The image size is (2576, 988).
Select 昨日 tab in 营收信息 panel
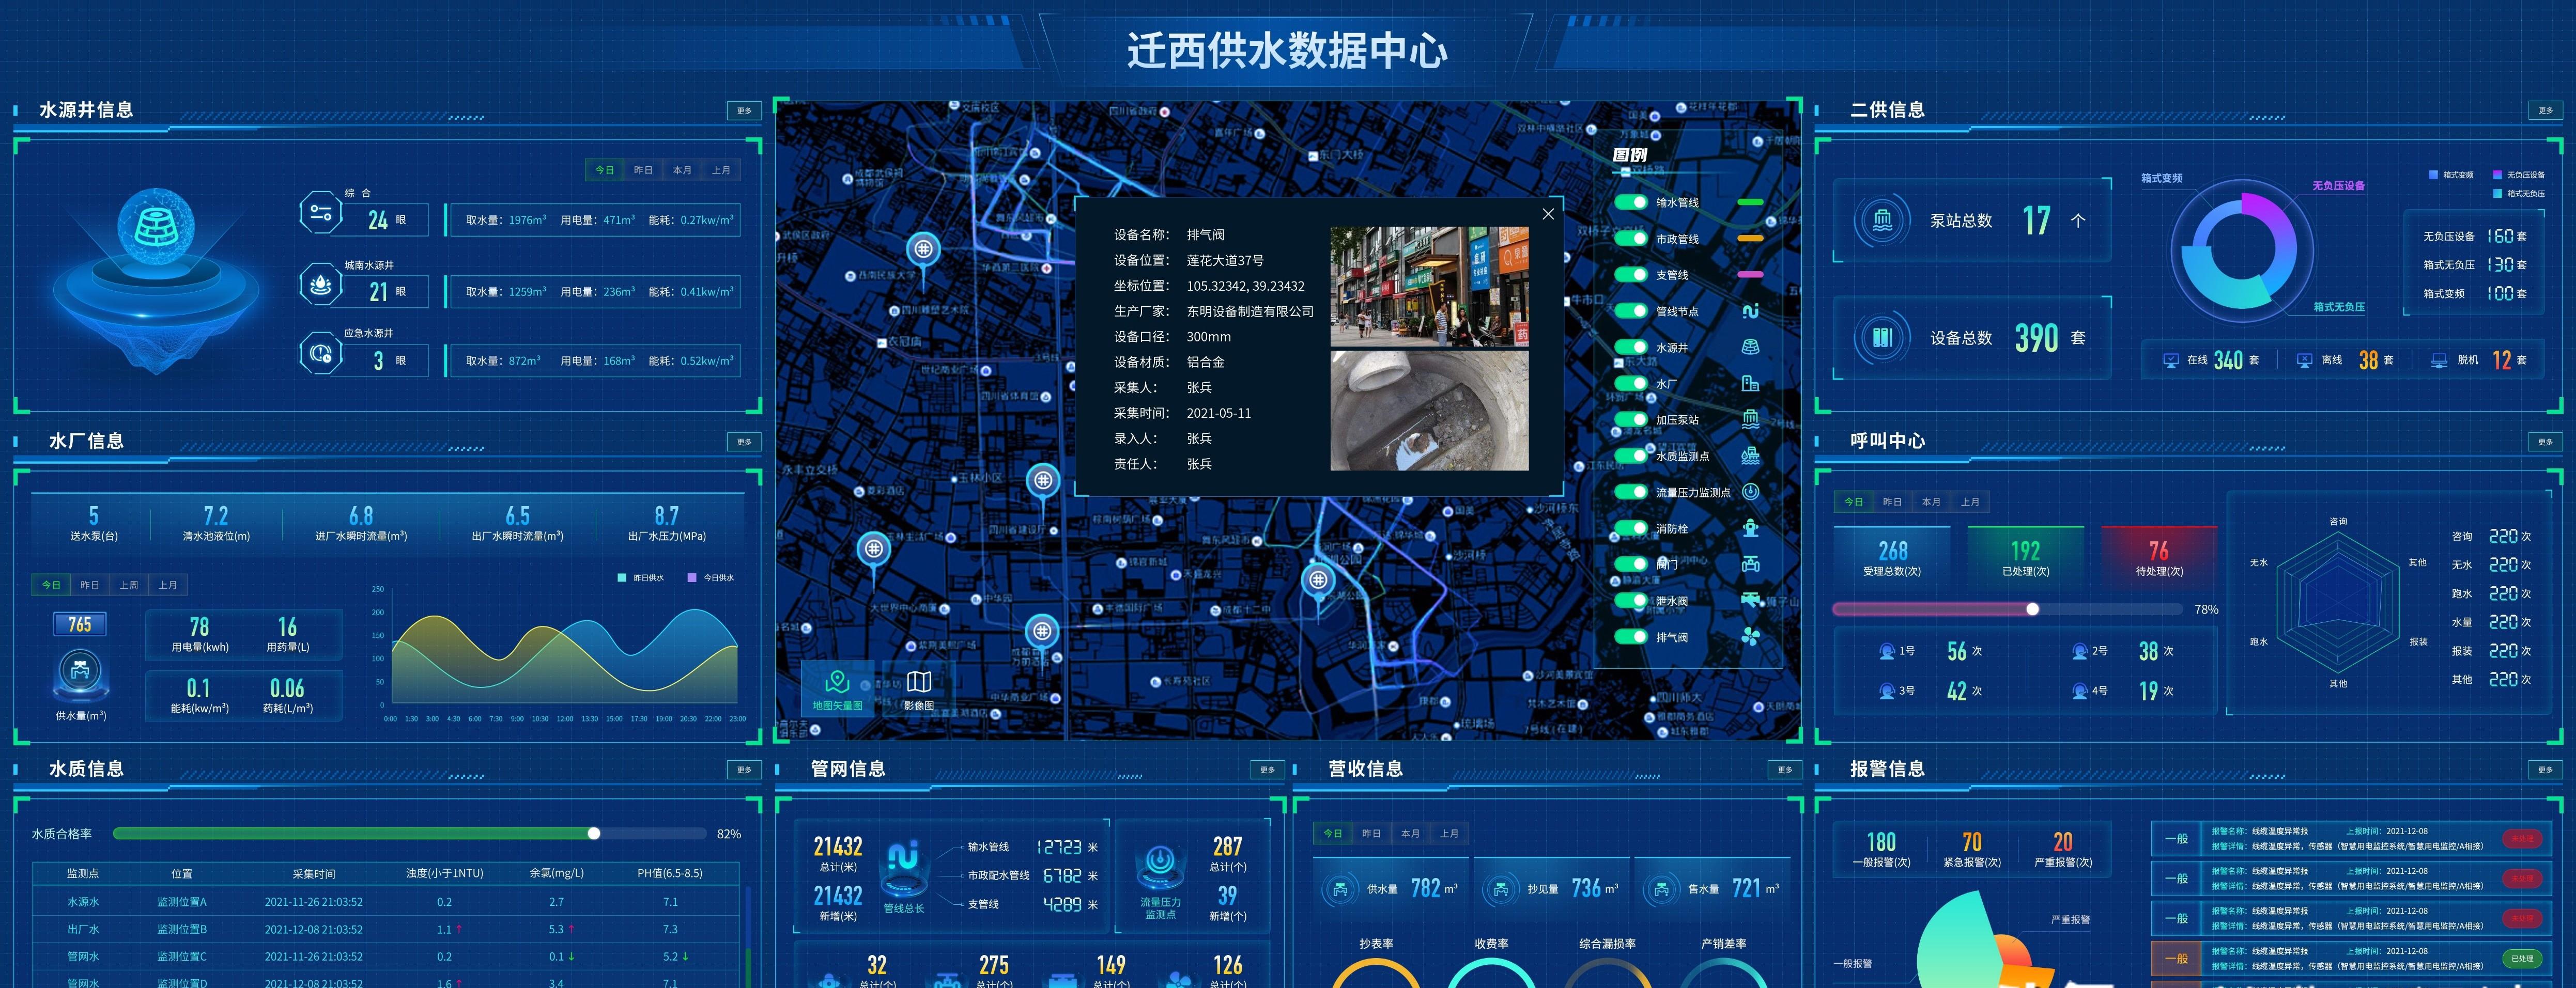tap(1371, 833)
